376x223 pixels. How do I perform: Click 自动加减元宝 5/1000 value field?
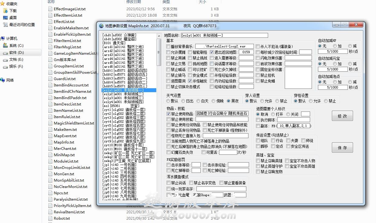[332, 69]
